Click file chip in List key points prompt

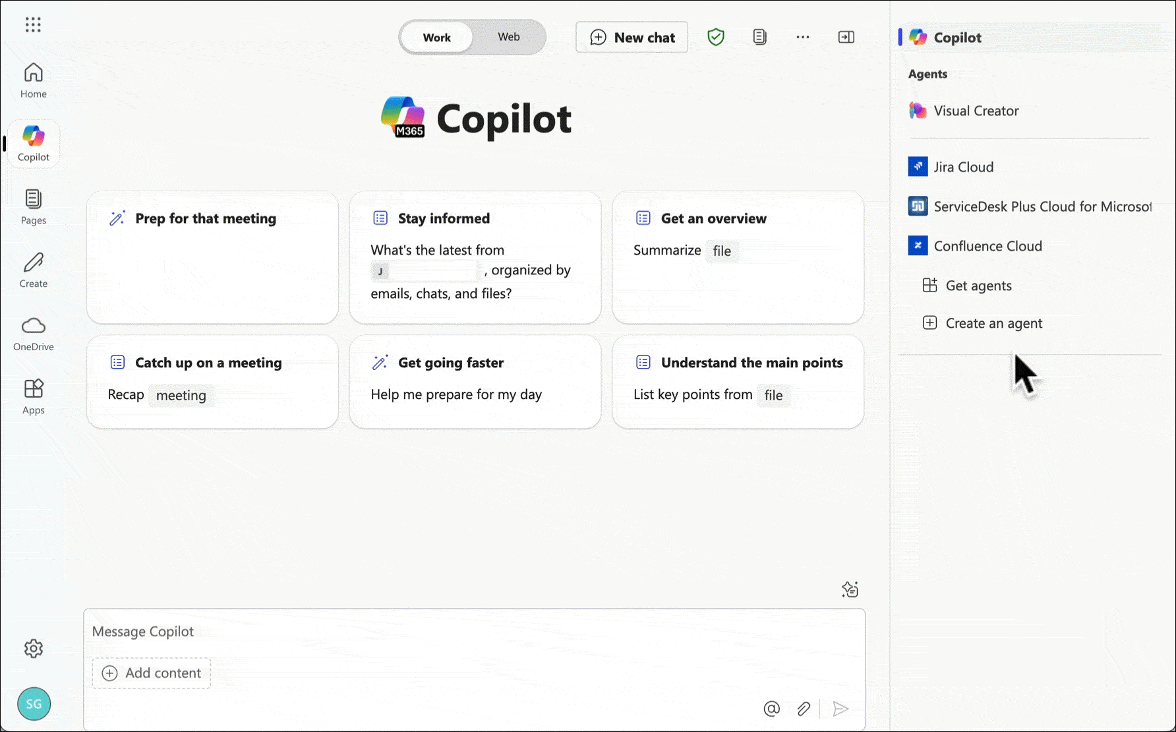tap(773, 396)
